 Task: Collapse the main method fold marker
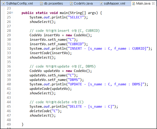[x=12, y=12]
